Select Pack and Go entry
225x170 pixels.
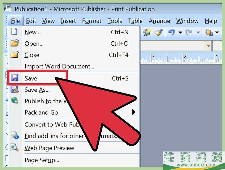[74, 112]
